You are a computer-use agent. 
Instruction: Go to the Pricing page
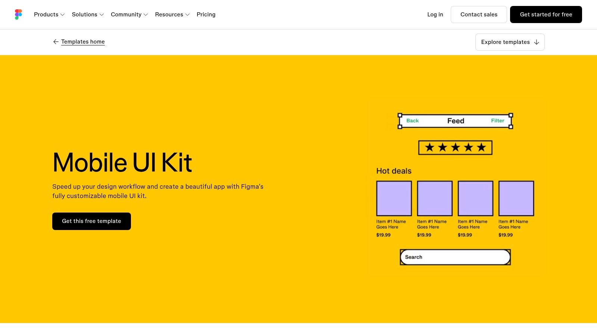(206, 15)
